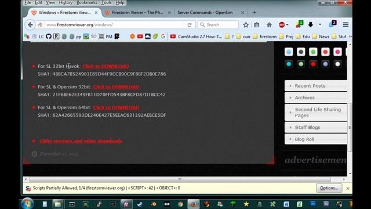
Task: Open the firestorm bookmarks folder
Action: click(x=265, y=37)
